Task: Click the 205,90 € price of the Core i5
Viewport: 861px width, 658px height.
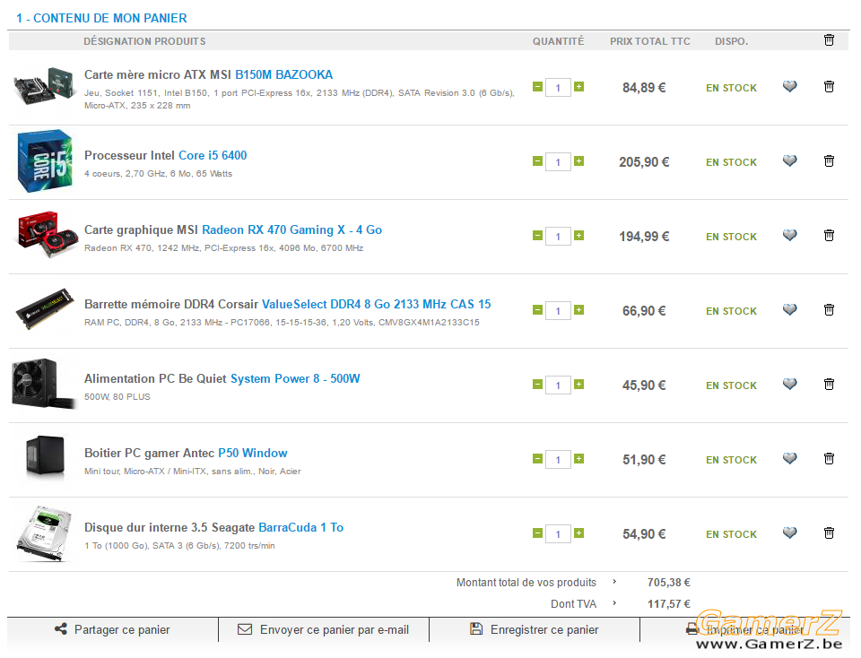Action: click(x=644, y=162)
